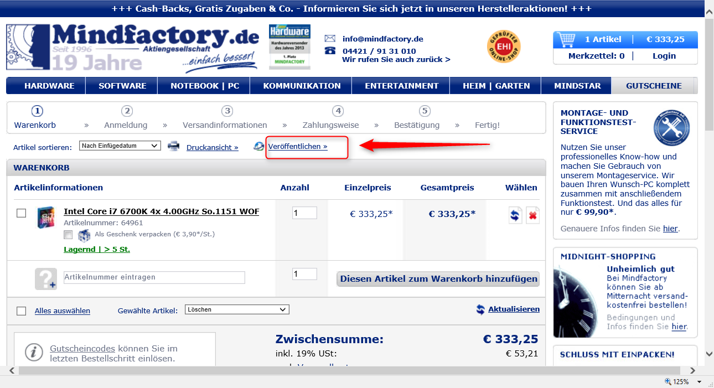Click the Aktualisieren refresh icon
The image size is (714, 388).
pos(480,309)
